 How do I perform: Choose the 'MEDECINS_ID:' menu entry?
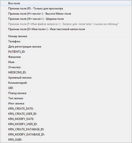(x=66, y=72)
